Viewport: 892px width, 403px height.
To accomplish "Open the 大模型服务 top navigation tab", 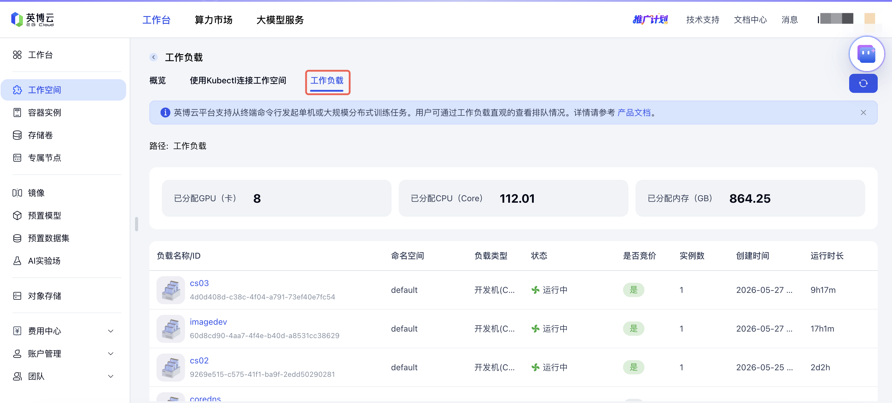I will point(280,20).
